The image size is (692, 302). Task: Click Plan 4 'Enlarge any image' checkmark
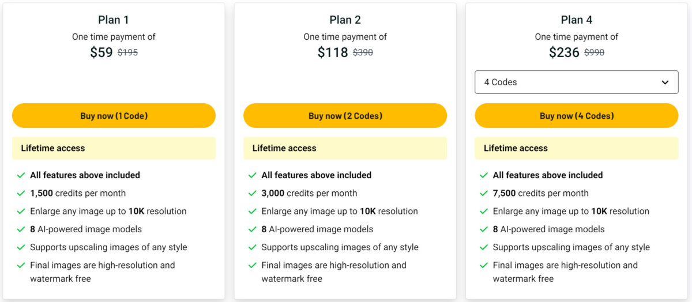pos(484,212)
